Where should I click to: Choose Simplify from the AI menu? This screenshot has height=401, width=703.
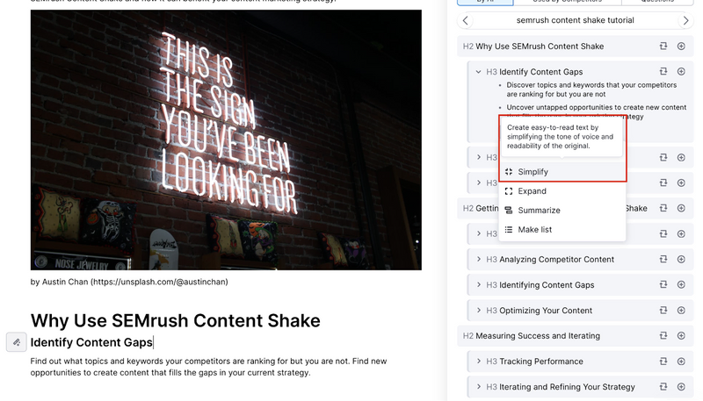pos(562,172)
